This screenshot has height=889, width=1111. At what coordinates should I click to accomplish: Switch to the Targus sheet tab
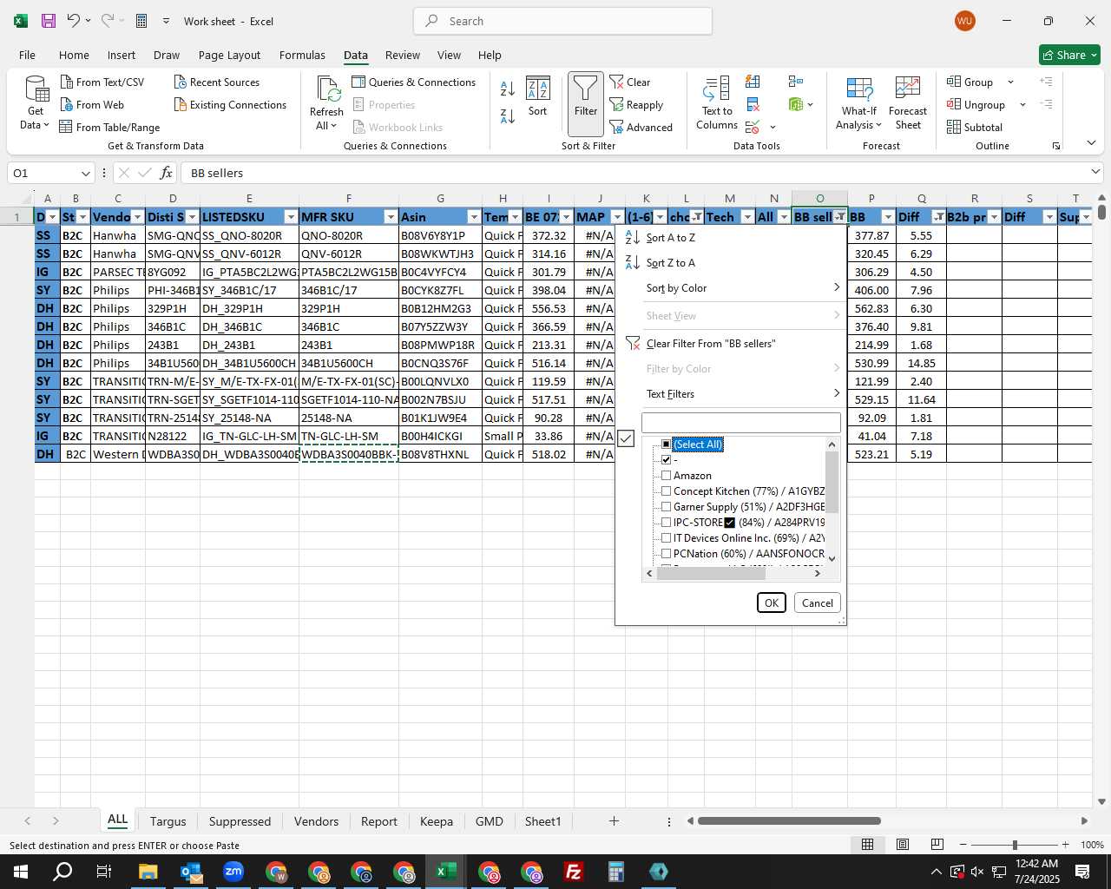click(168, 821)
